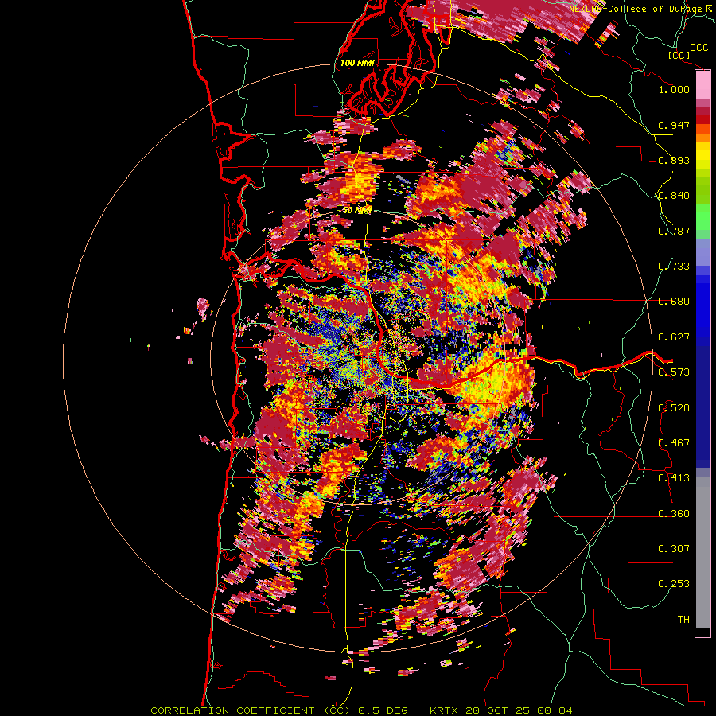Click the 0.627 scale value
The width and height of the screenshot is (716, 716).
[674, 337]
